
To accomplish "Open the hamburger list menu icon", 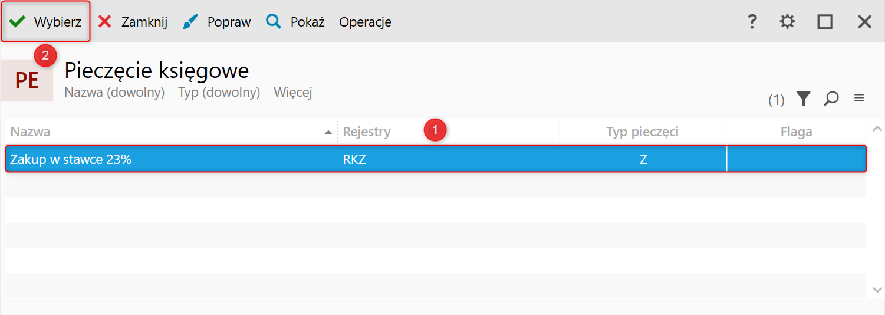I will coord(859,98).
